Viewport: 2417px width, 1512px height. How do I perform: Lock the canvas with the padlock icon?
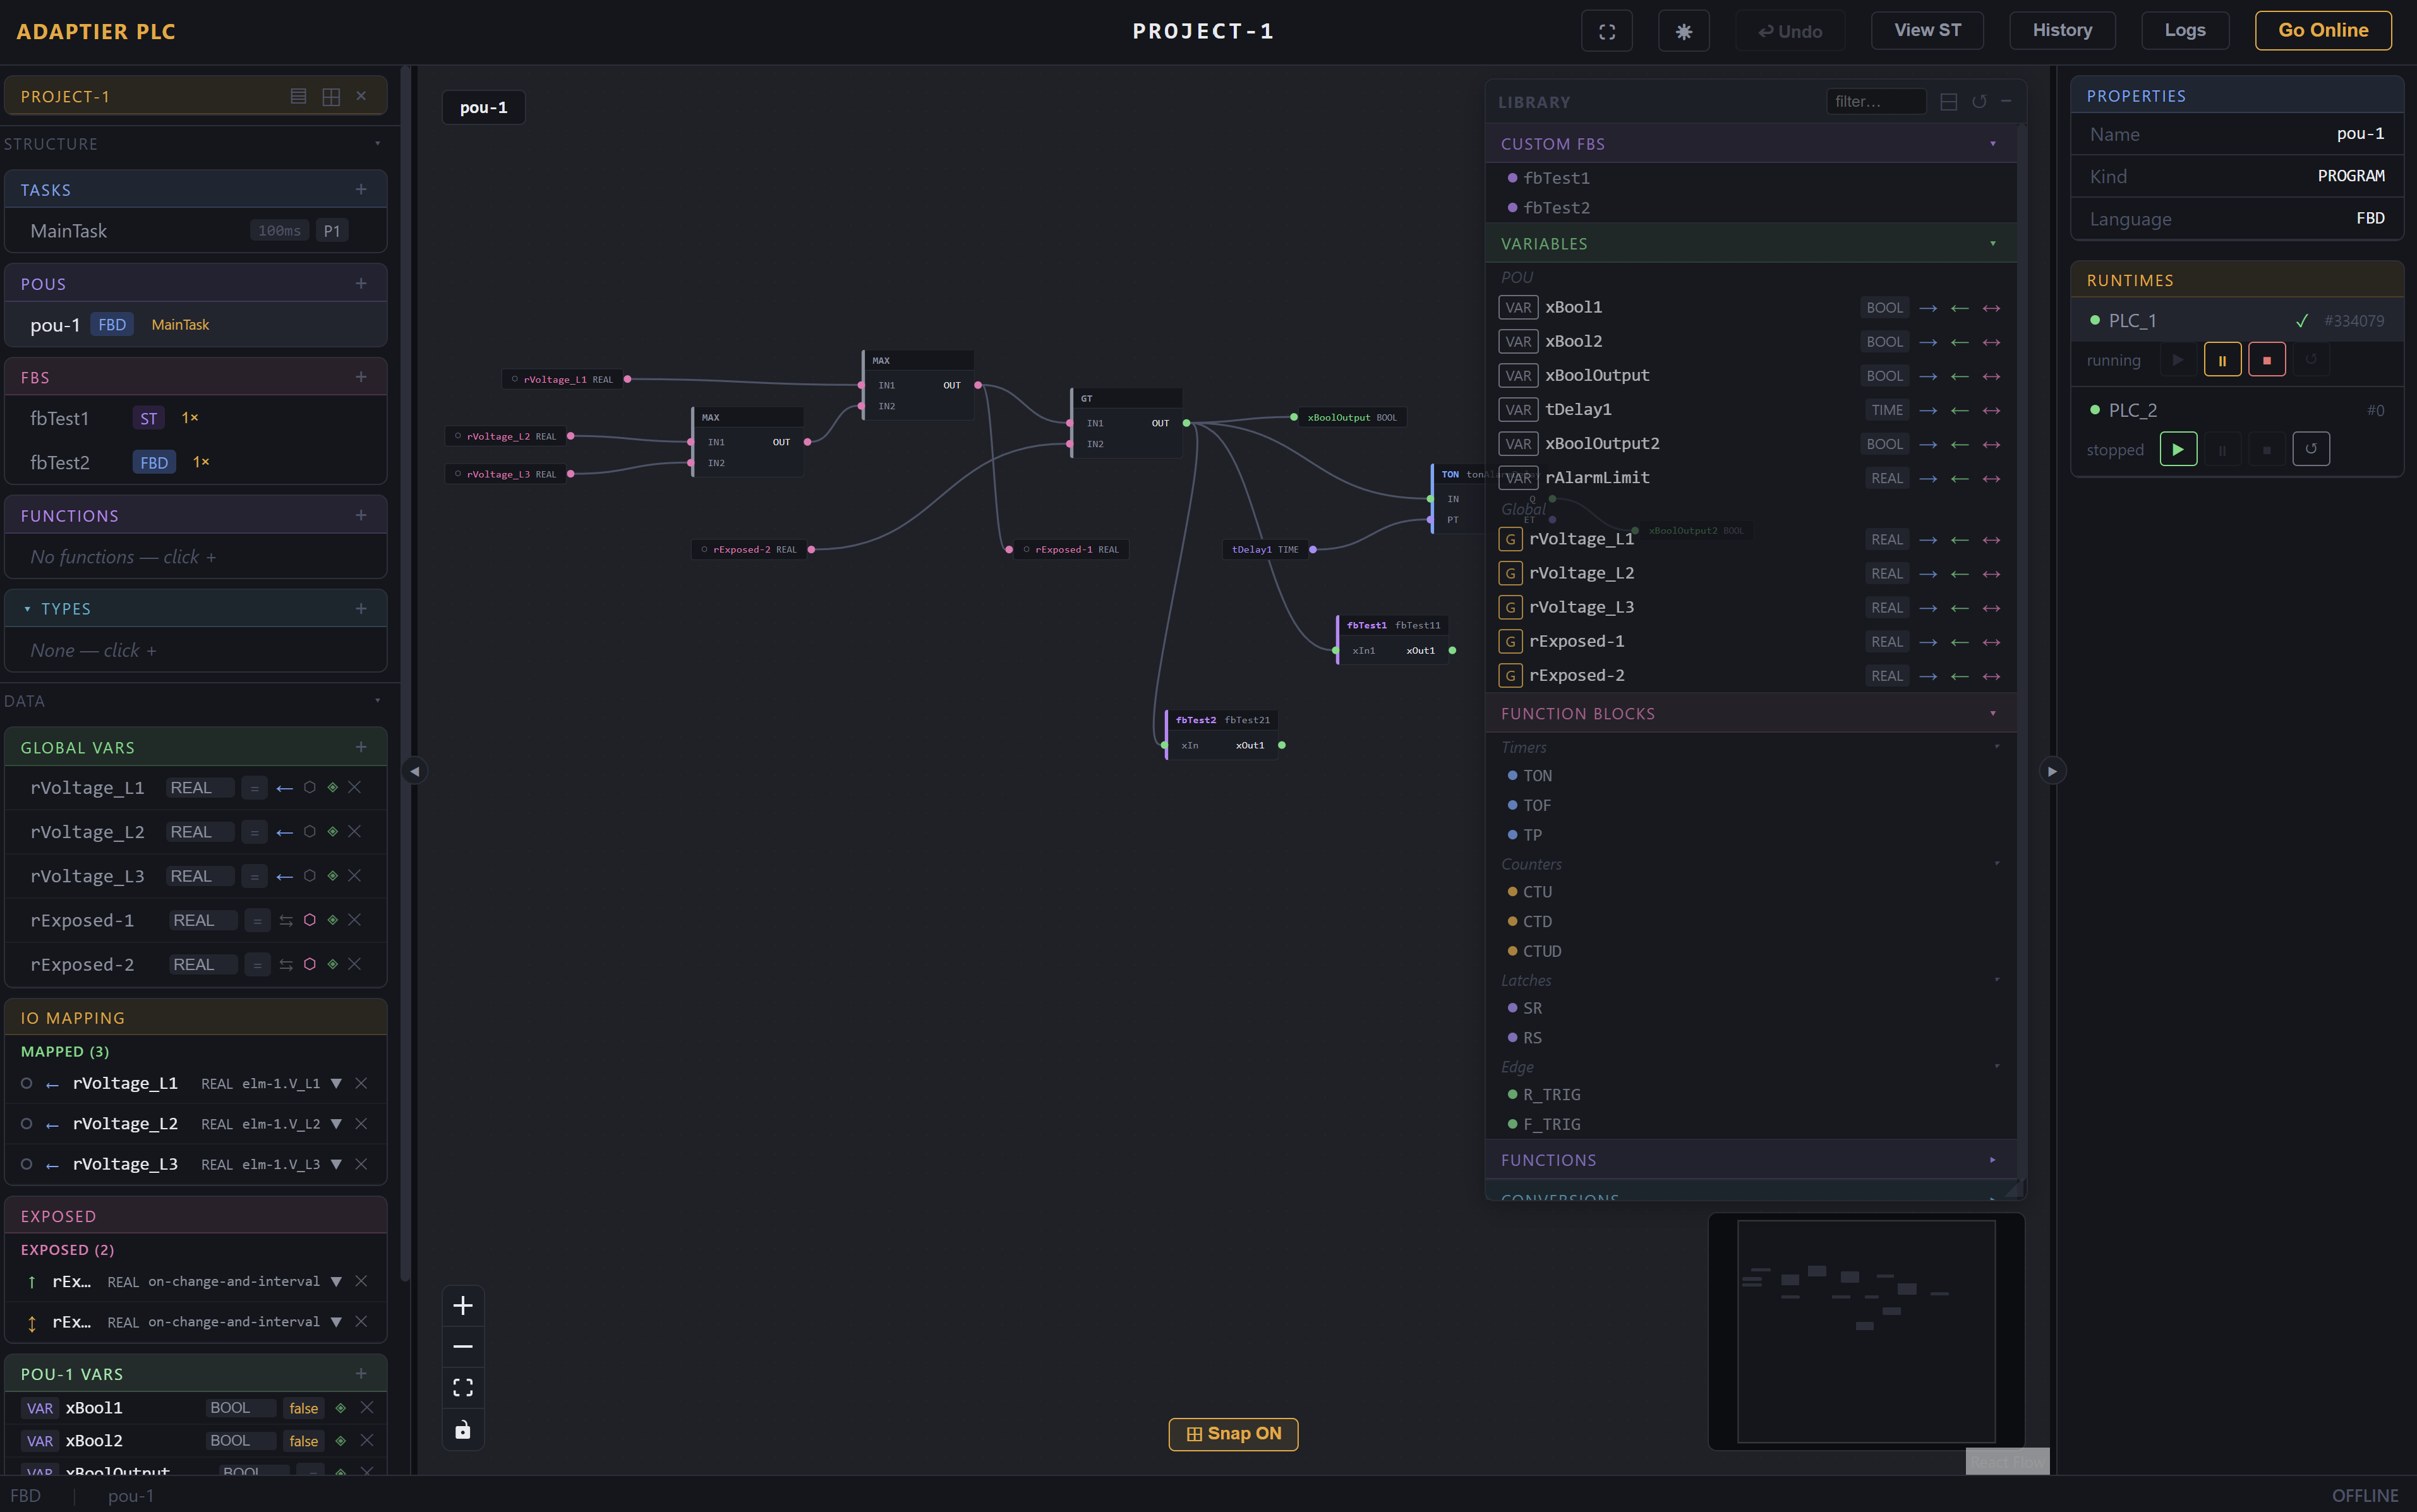(x=463, y=1429)
